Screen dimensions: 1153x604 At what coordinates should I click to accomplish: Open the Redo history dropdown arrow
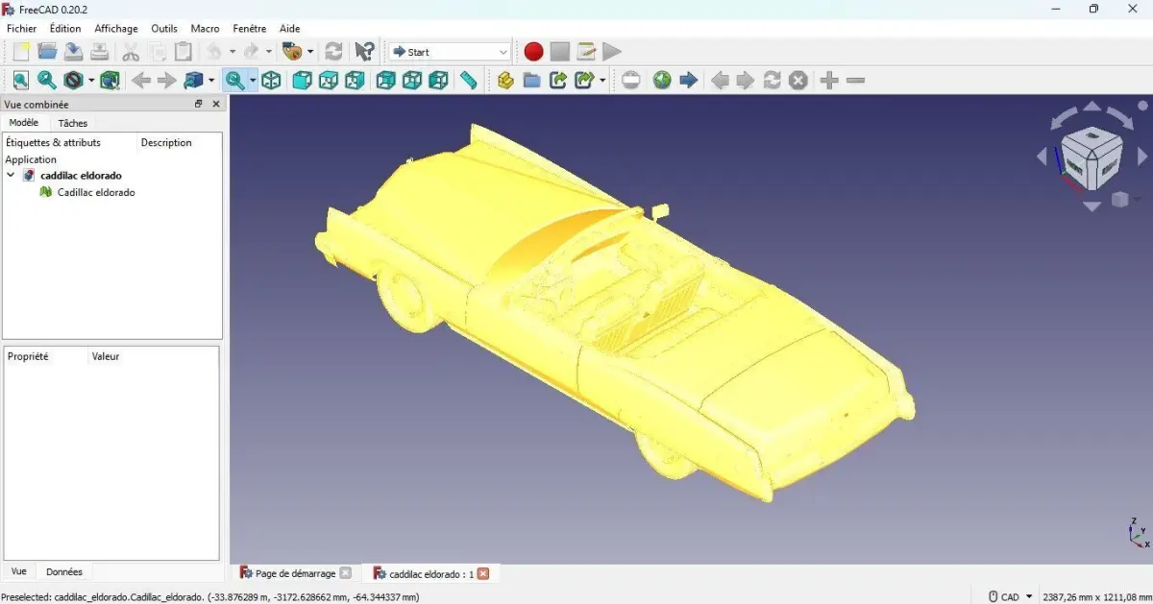click(269, 52)
